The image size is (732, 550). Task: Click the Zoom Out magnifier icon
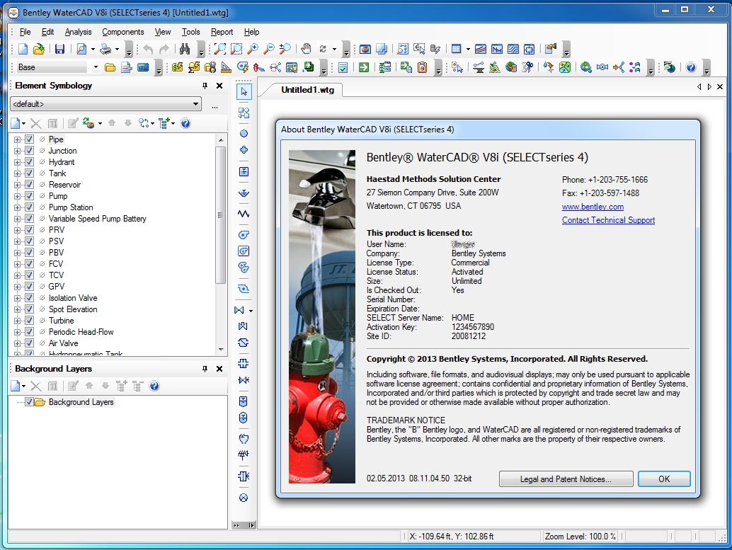click(x=269, y=49)
